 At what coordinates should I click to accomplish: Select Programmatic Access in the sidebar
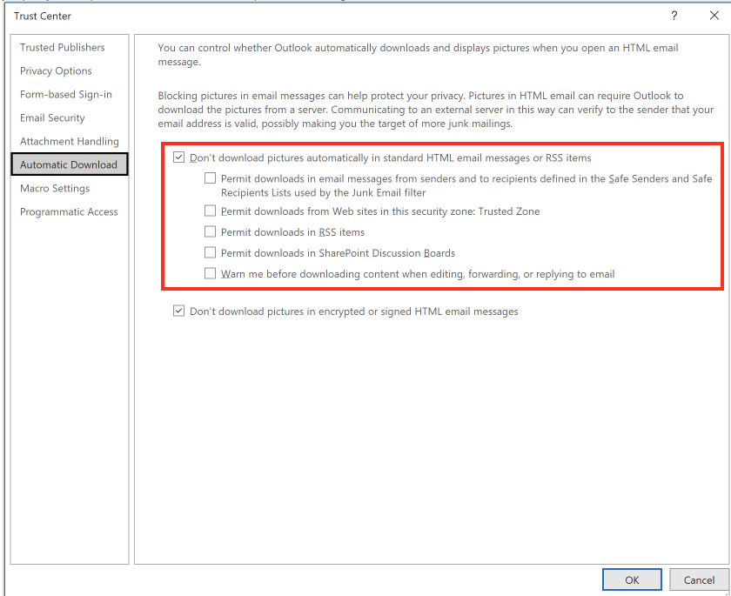pyautogui.click(x=68, y=211)
